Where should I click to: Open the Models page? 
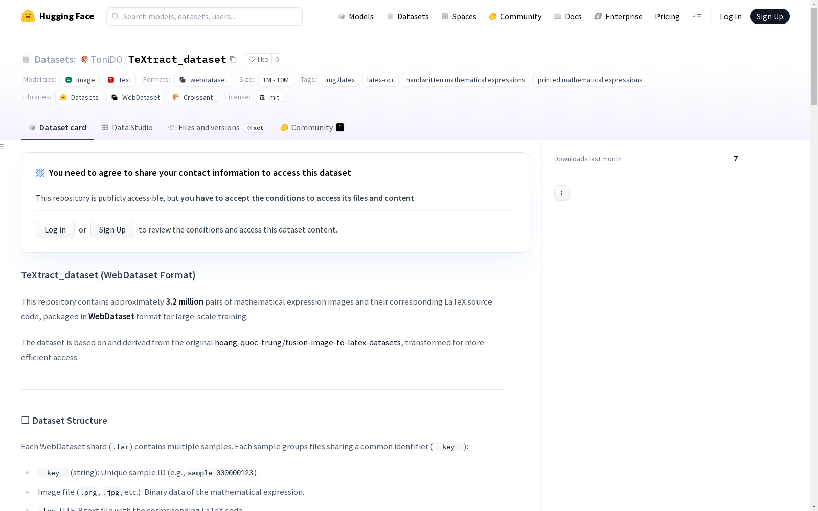[356, 16]
